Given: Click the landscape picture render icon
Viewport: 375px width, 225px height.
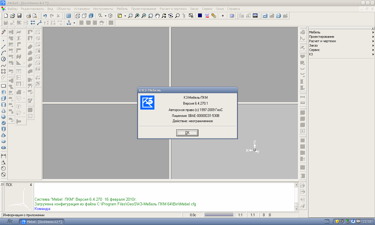Looking at the screenshot, I should [x=255, y=16].
